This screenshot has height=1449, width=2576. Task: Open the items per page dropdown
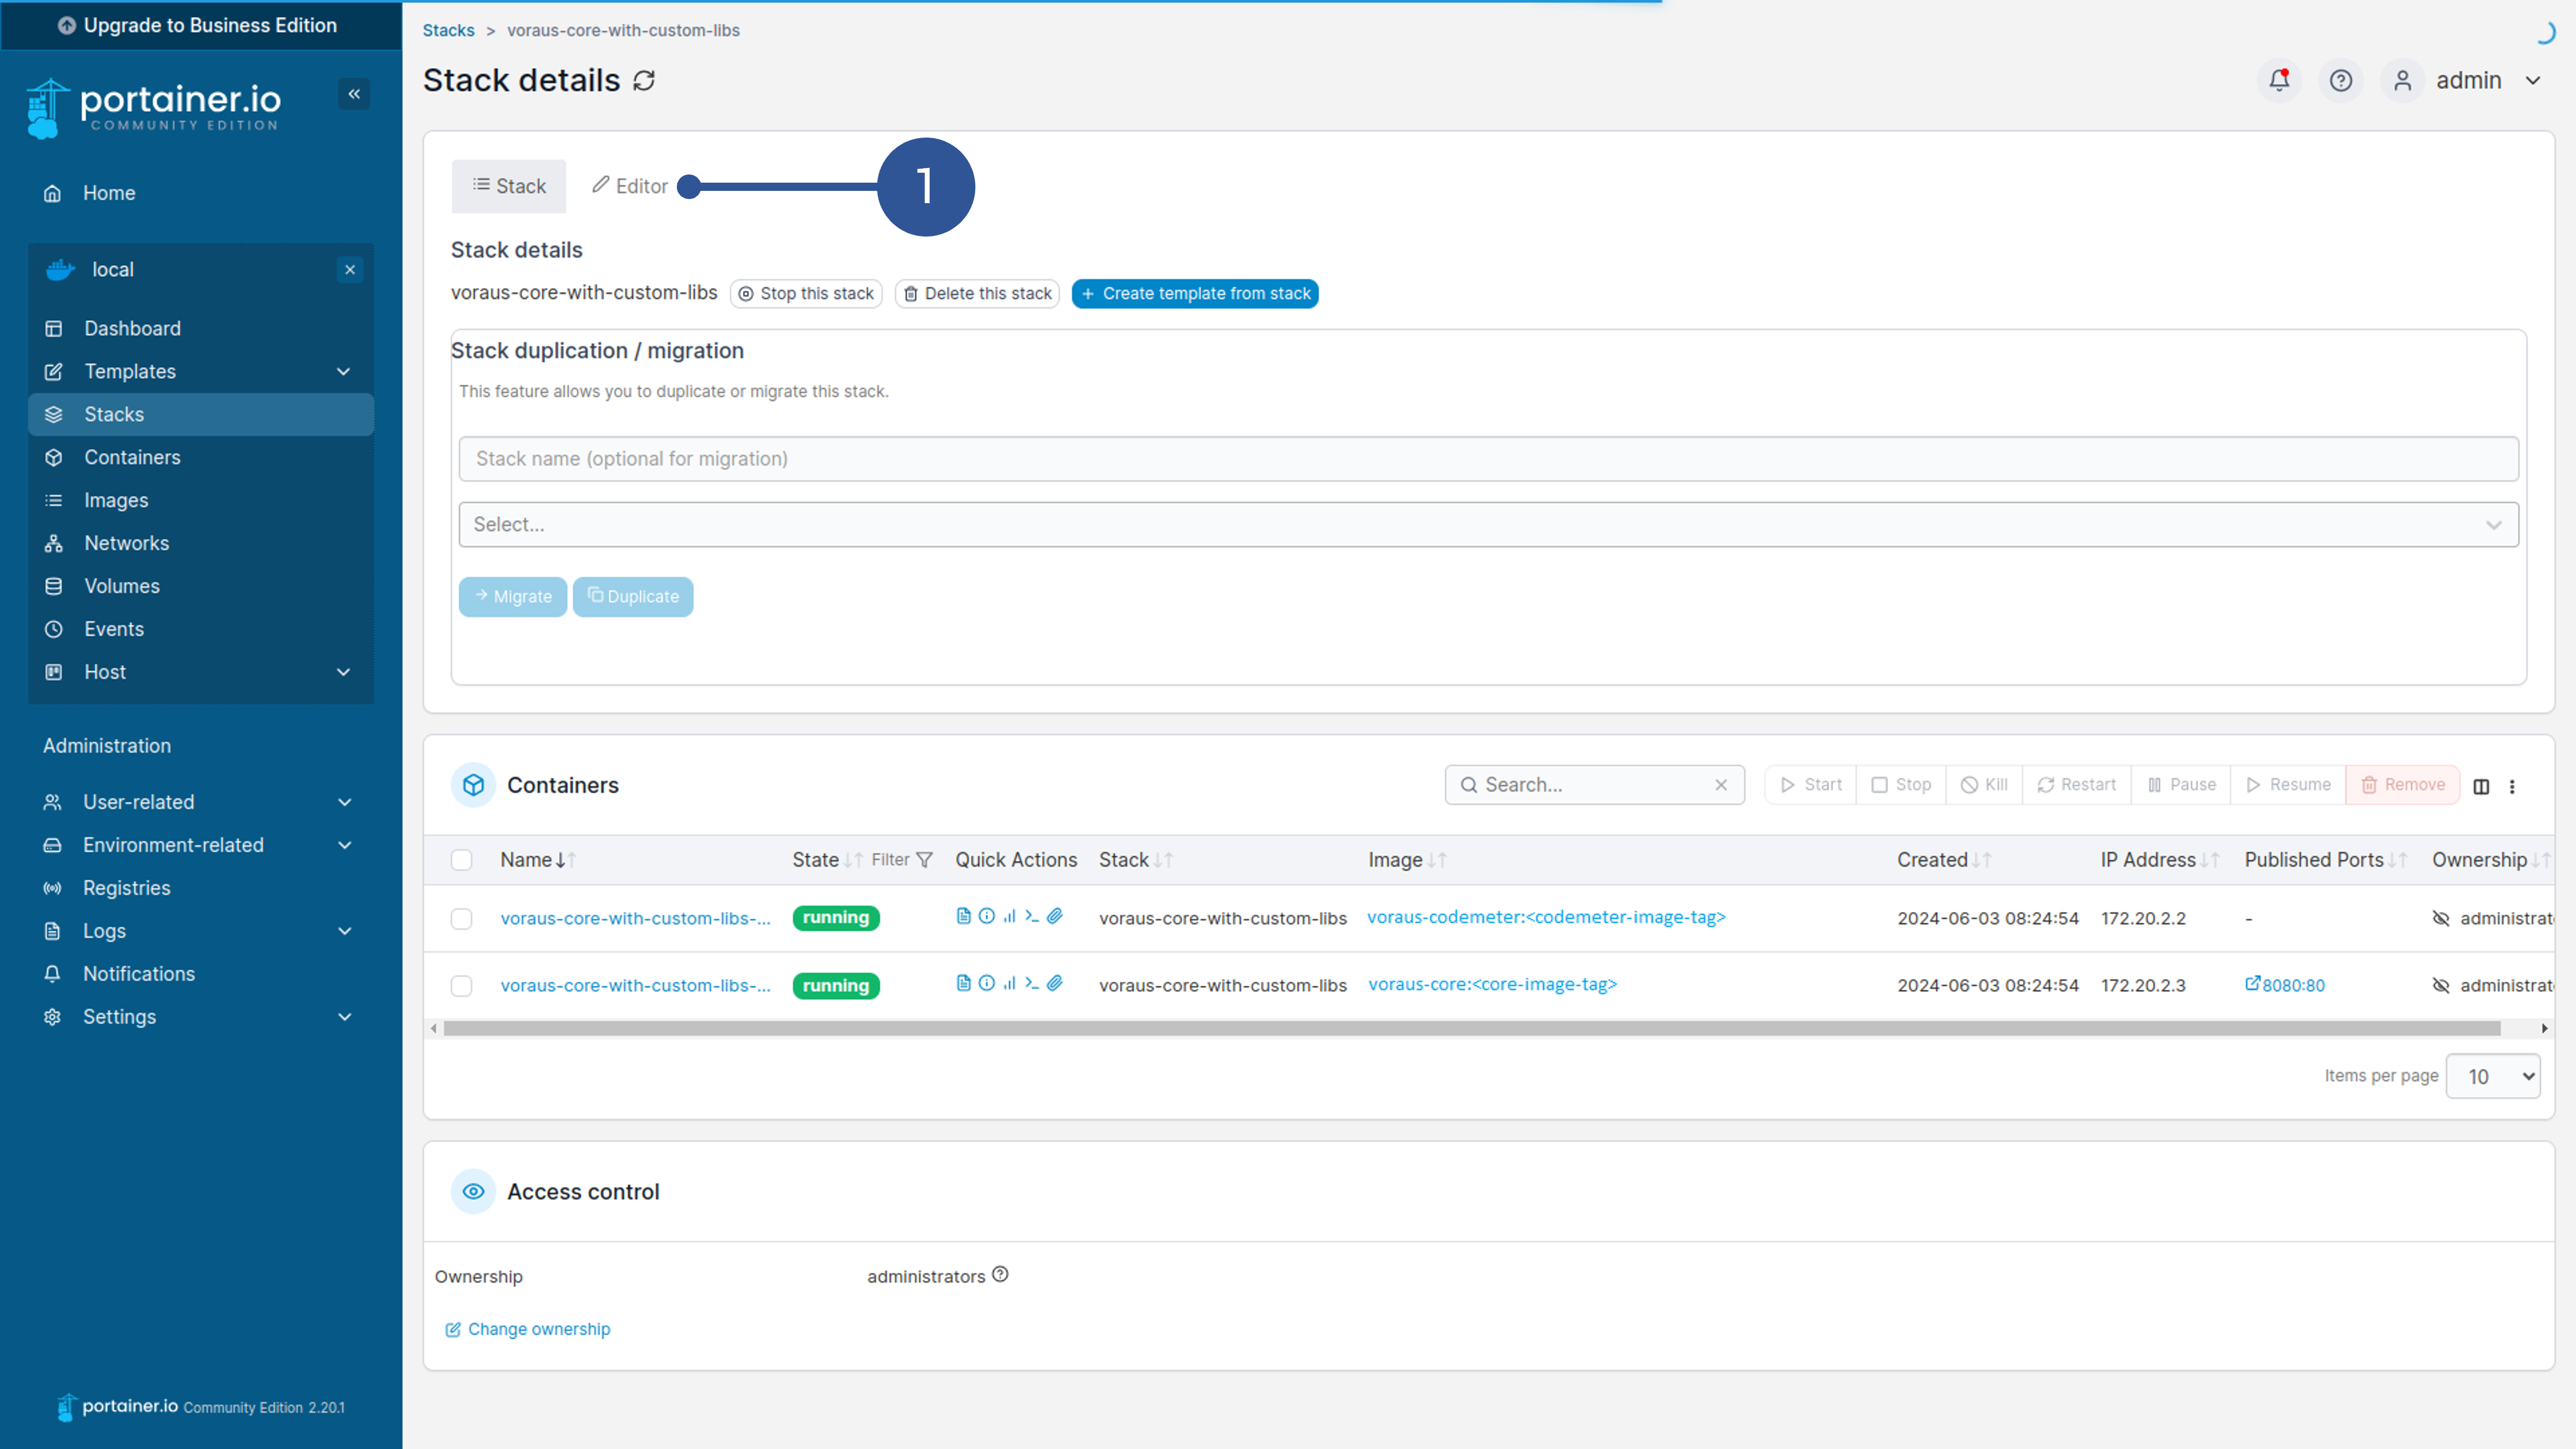[x=2493, y=1077]
